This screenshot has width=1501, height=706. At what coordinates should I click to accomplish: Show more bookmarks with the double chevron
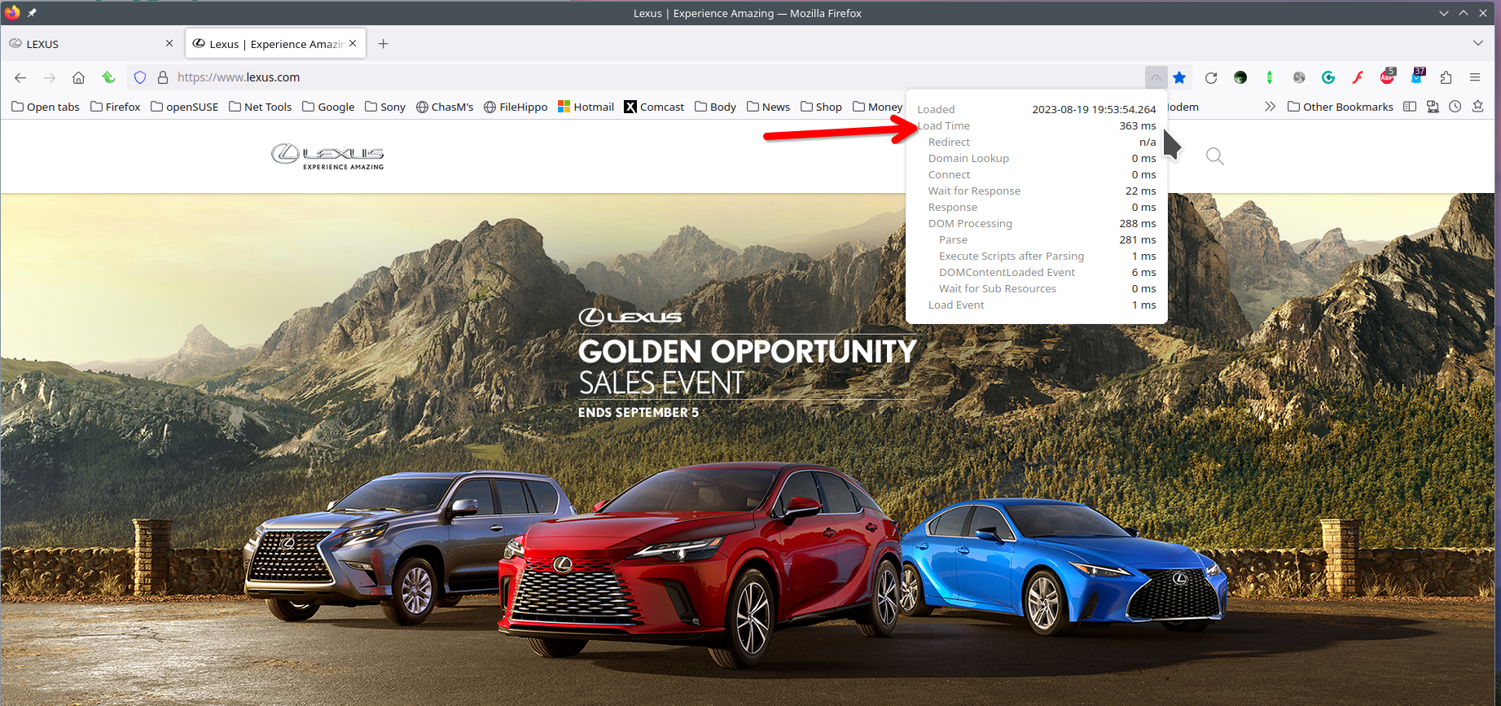1270,107
